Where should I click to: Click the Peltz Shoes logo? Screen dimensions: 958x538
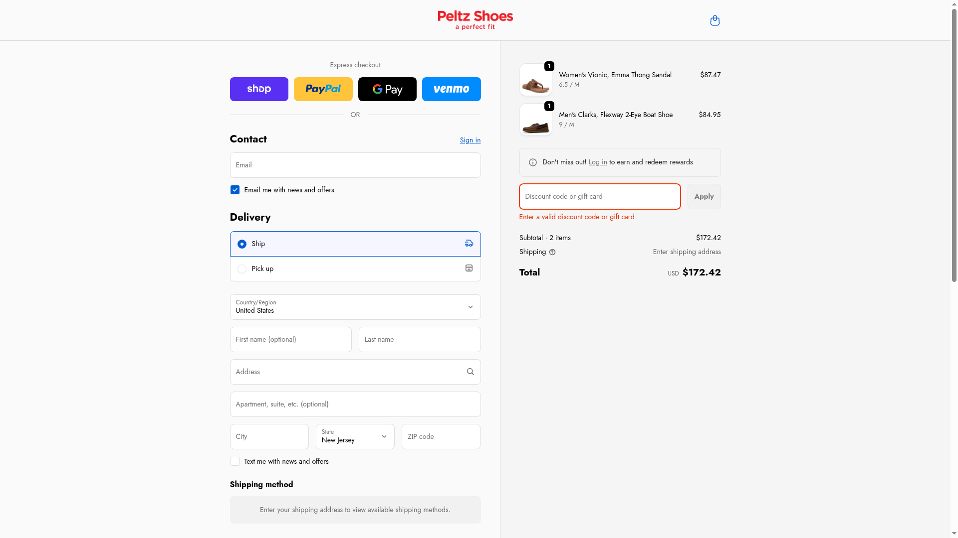click(475, 20)
